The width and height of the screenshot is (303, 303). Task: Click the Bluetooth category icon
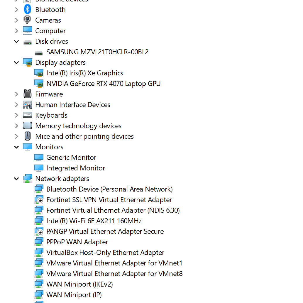(28, 9)
